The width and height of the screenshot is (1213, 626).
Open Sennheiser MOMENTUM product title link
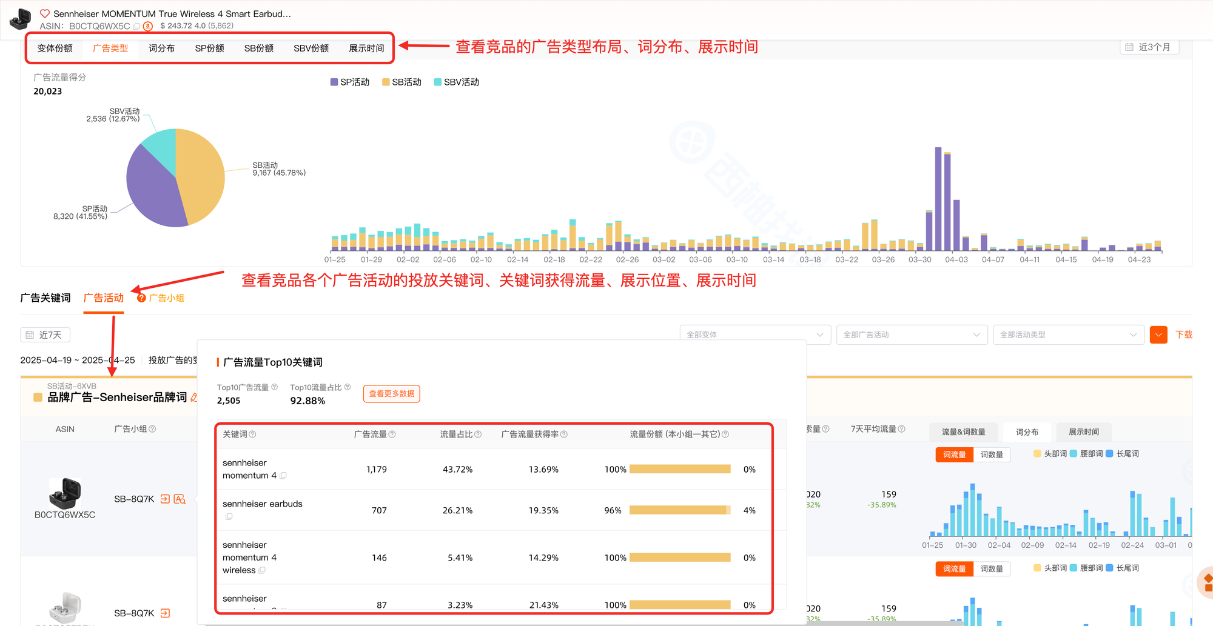tap(172, 13)
